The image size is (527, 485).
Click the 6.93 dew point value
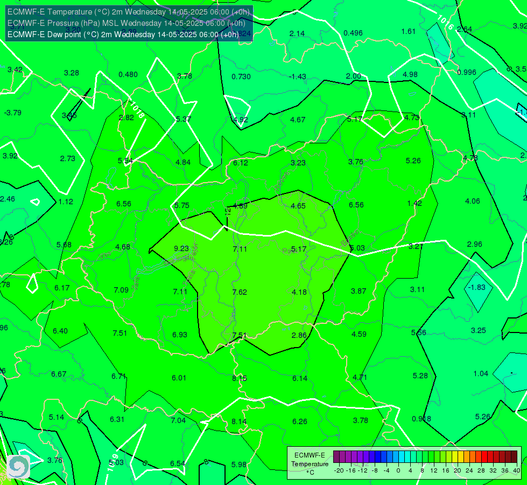click(180, 335)
